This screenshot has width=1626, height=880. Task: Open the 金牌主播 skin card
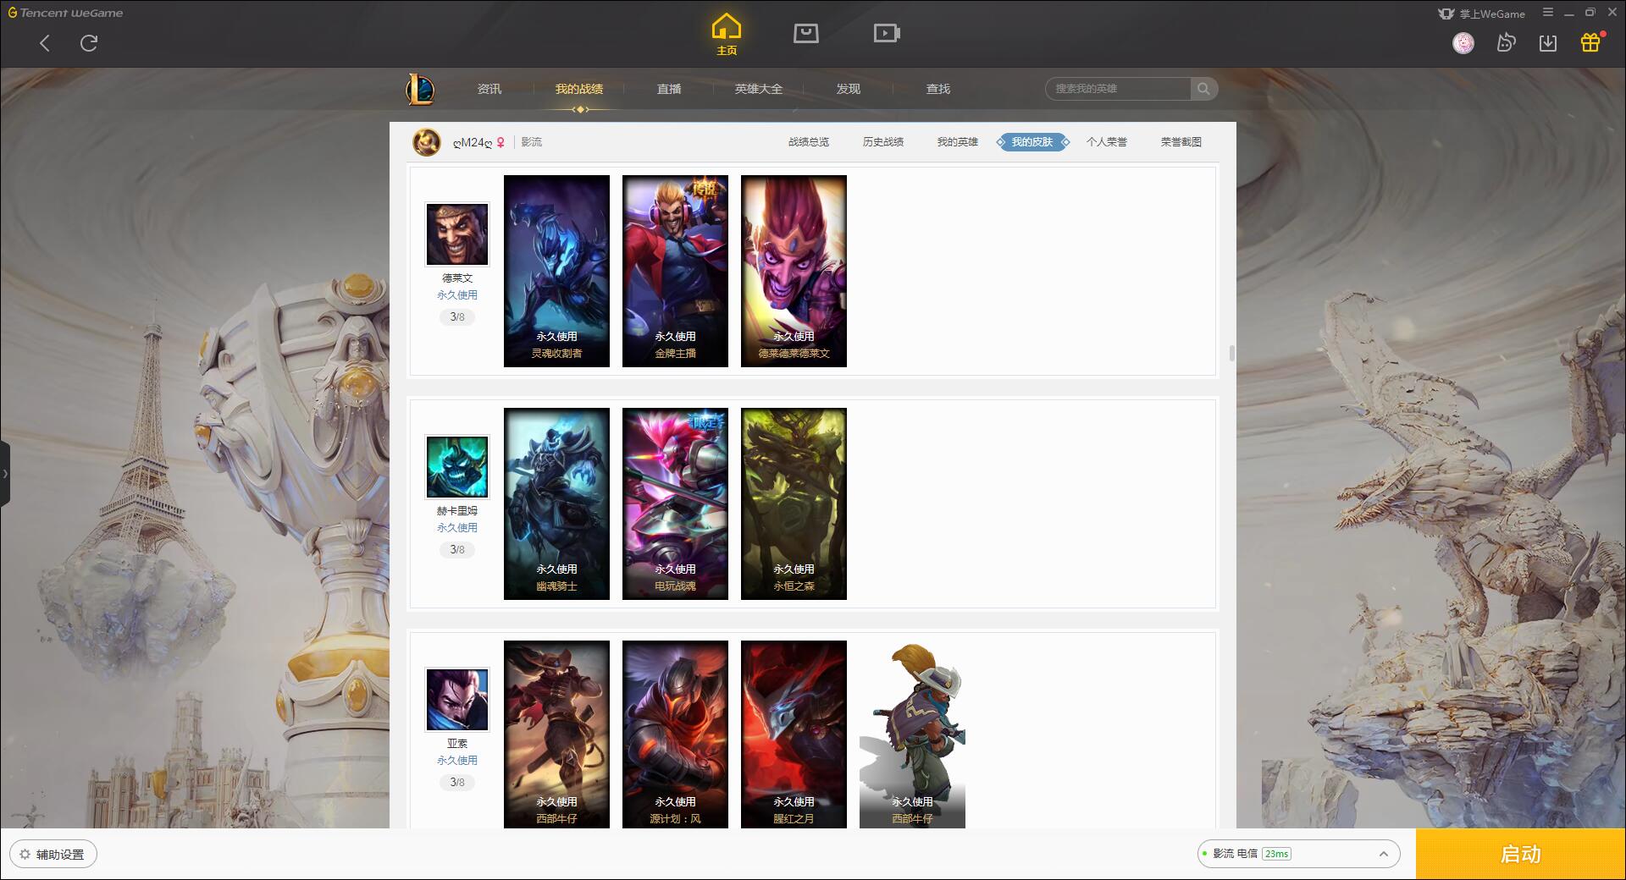[x=675, y=271]
